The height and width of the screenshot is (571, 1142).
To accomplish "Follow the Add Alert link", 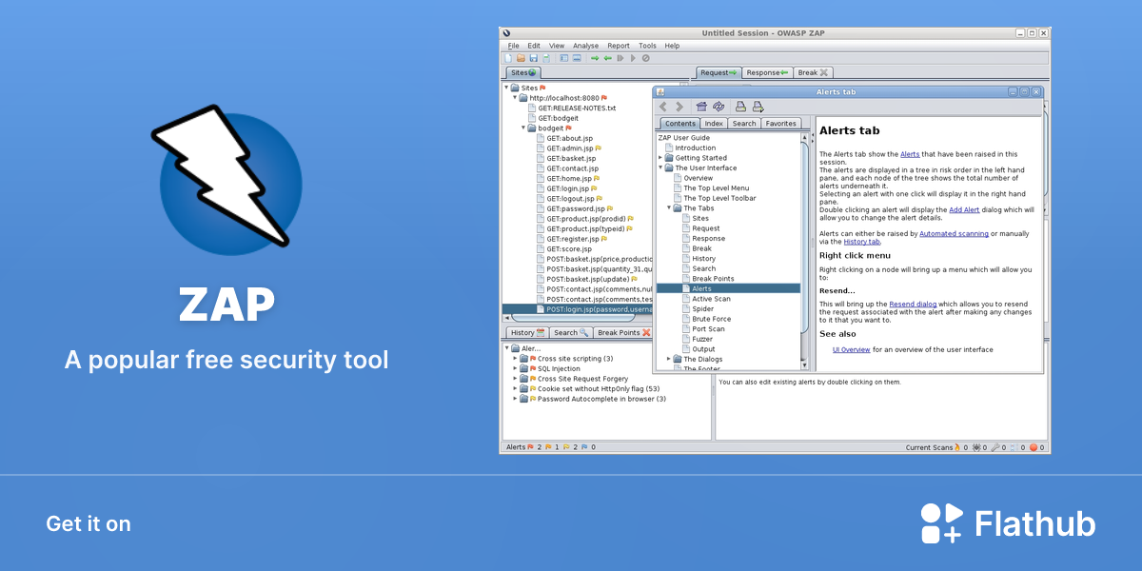I will point(966,209).
